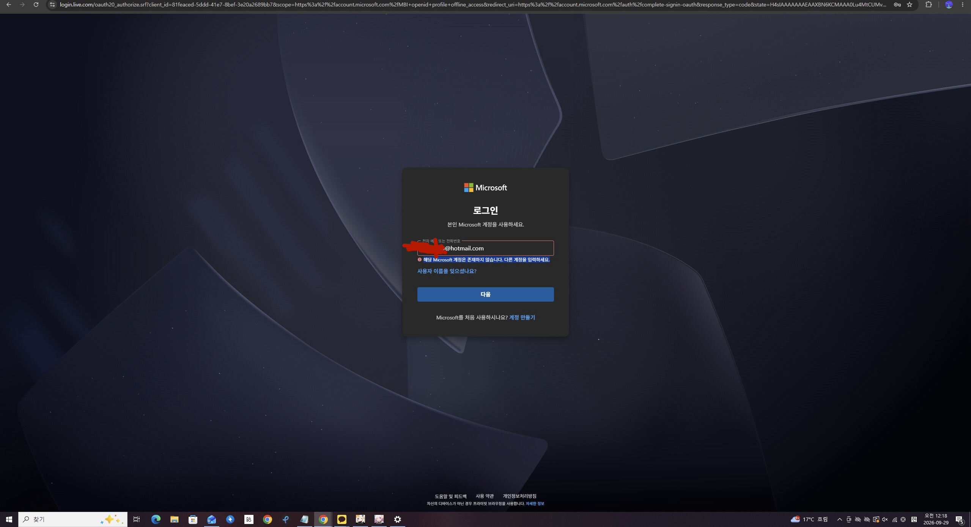Open the Chrome three-dot menu
This screenshot has width=971, height=527.
963,5
